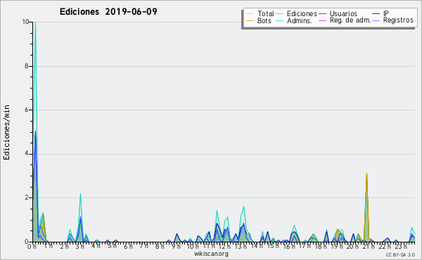Click the "23 h" x-axis label
This screenshot has height=260, width=422.
(400, 246)
